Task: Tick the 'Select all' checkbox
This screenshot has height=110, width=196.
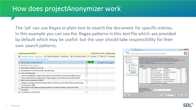Action: coord(140,66)
